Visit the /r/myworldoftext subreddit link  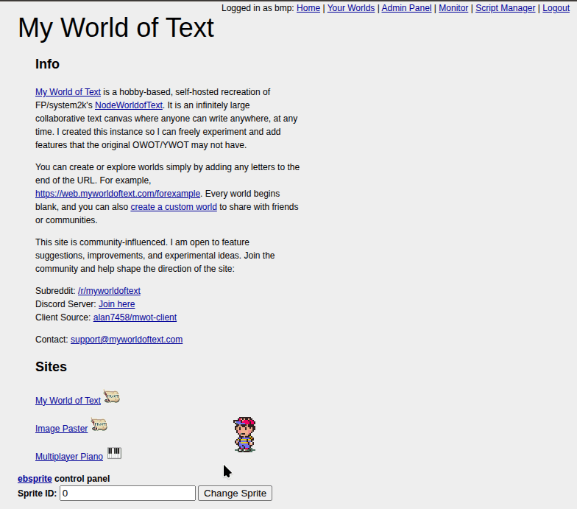(x=109, y=291)
